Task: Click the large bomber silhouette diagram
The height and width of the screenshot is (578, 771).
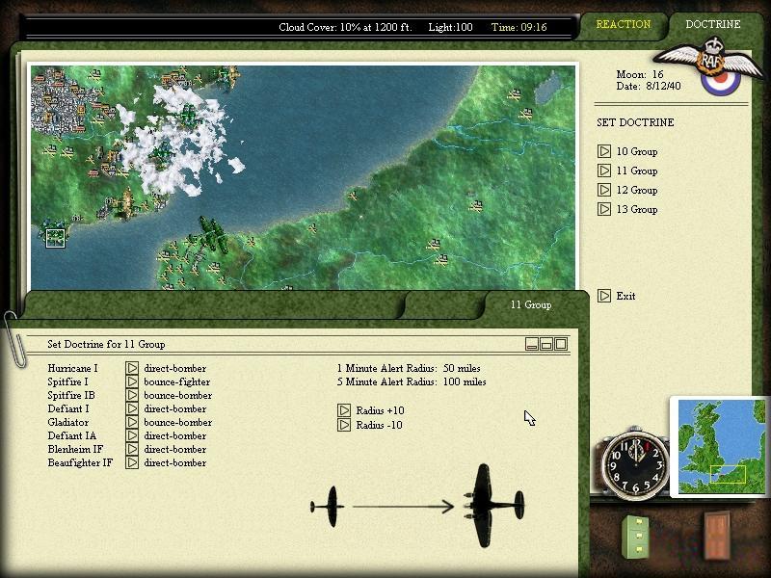Action: pos(493,506)
